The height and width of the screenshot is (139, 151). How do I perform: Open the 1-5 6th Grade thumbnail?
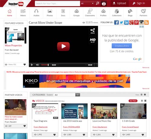point(133,111)
